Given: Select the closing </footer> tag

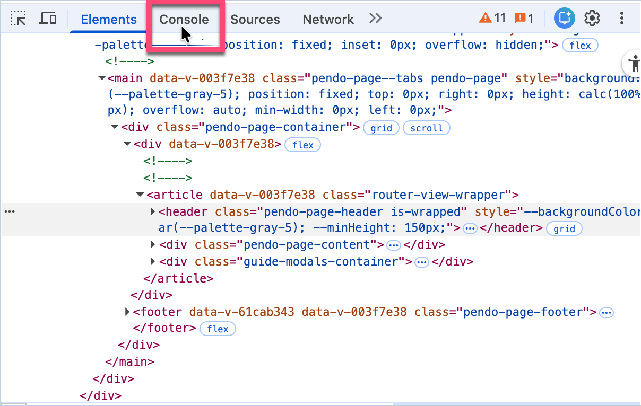Looking at the screenshot, I should [164, 328].
